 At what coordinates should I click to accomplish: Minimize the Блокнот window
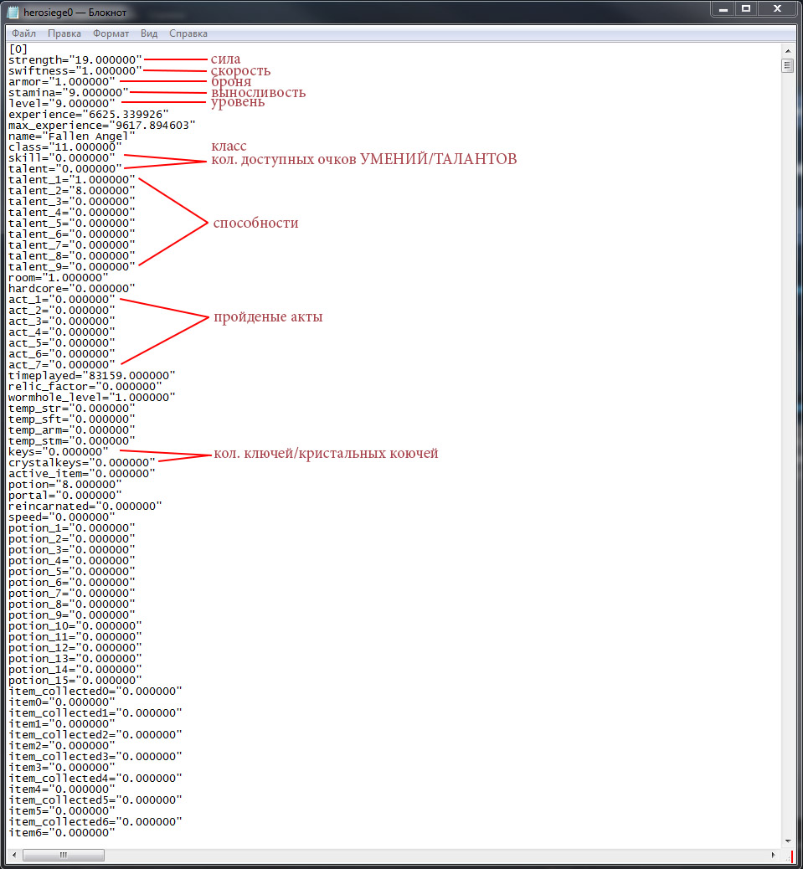point(723,9)
